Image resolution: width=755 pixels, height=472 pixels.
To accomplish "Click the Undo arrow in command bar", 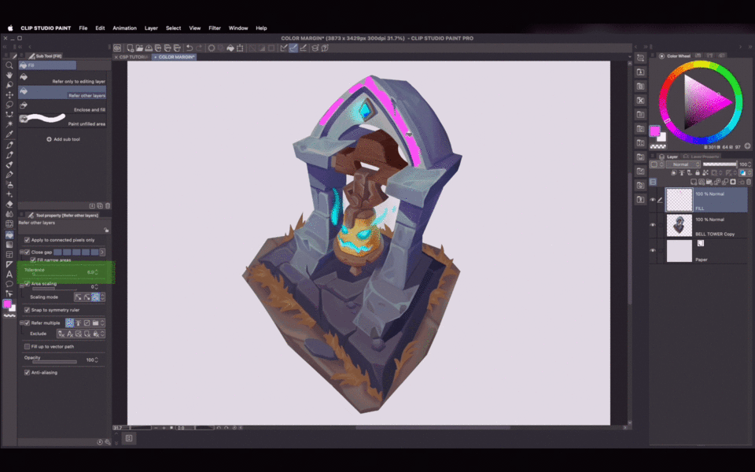I will tap(190, 48).
